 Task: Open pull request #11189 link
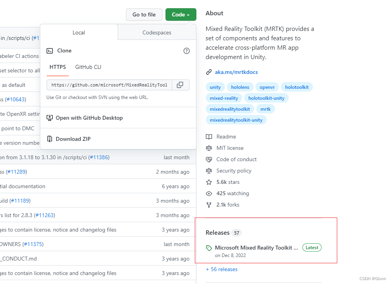point(20,201)
